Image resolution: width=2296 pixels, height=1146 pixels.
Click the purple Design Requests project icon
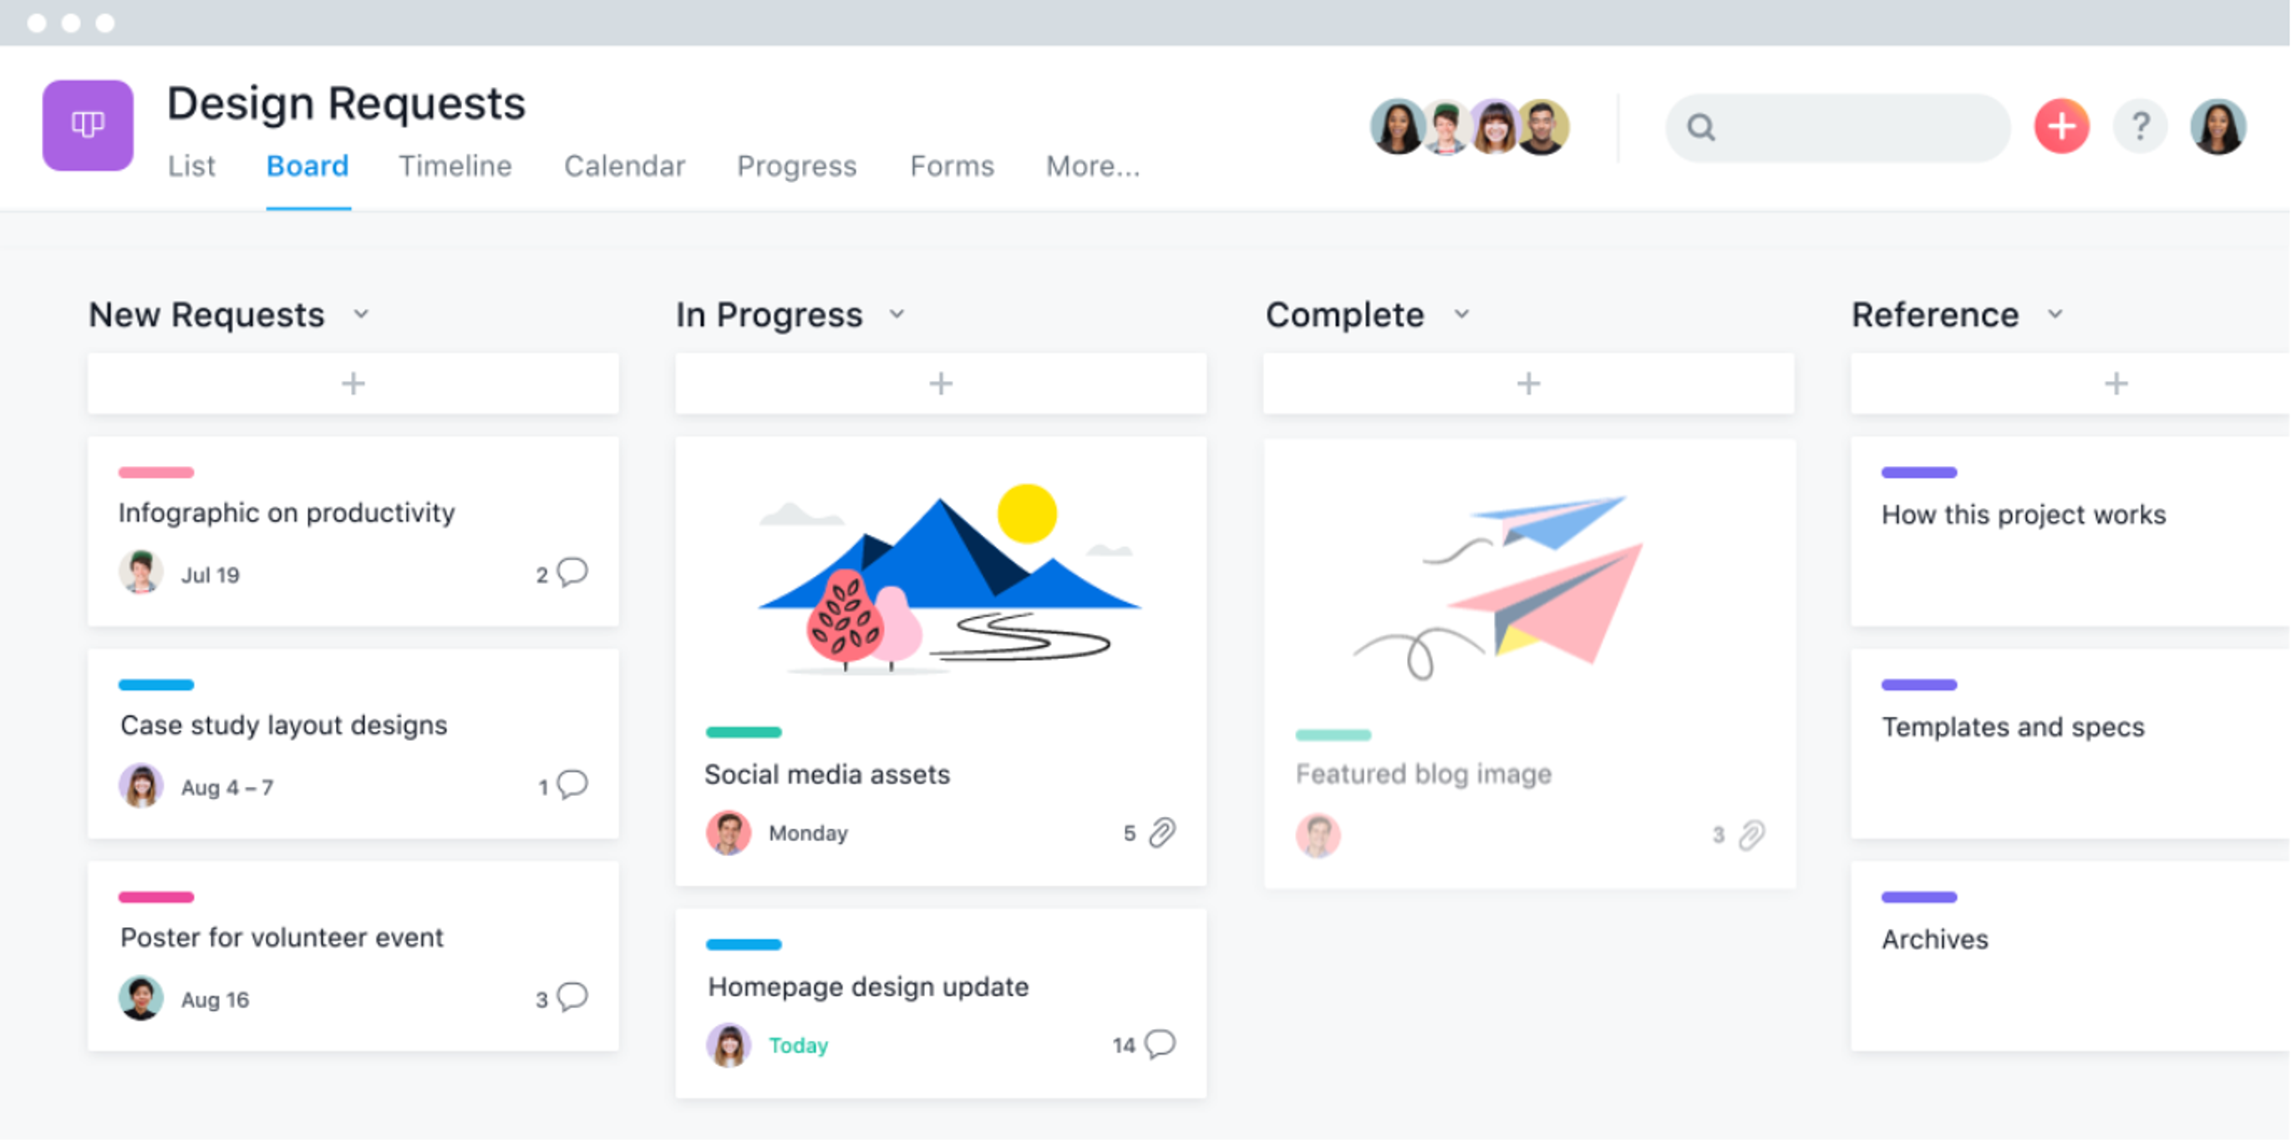(x=89, y=125)
